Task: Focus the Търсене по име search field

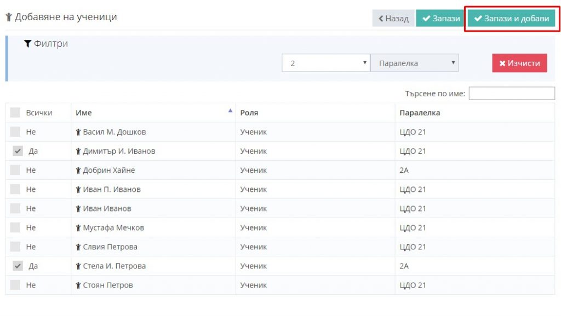Action: (x=512, y=93)
